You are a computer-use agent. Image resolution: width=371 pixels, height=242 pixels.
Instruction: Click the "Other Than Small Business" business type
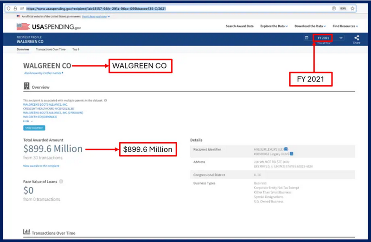point(273,192)
